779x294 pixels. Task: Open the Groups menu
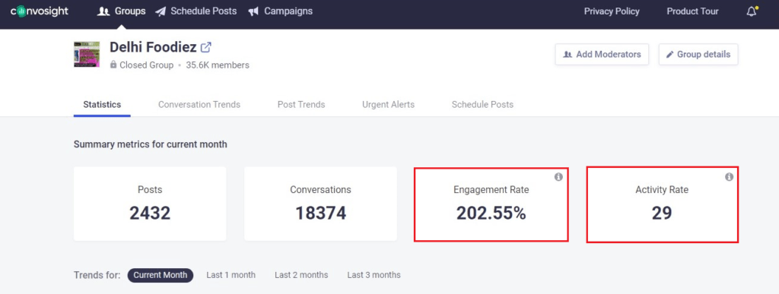pos(122,11)
